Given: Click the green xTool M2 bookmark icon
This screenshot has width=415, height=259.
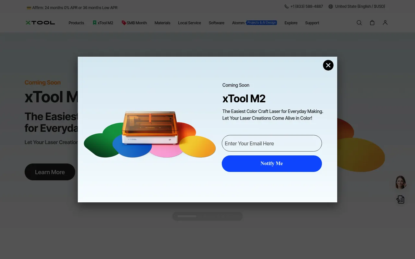Looking at the screenshot, I should (95, 23).
